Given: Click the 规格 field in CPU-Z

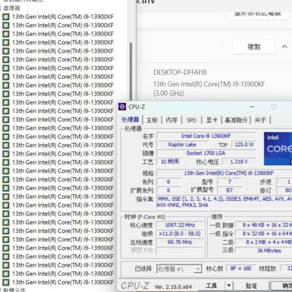Looking at the screenshot, I should point(224,173).
